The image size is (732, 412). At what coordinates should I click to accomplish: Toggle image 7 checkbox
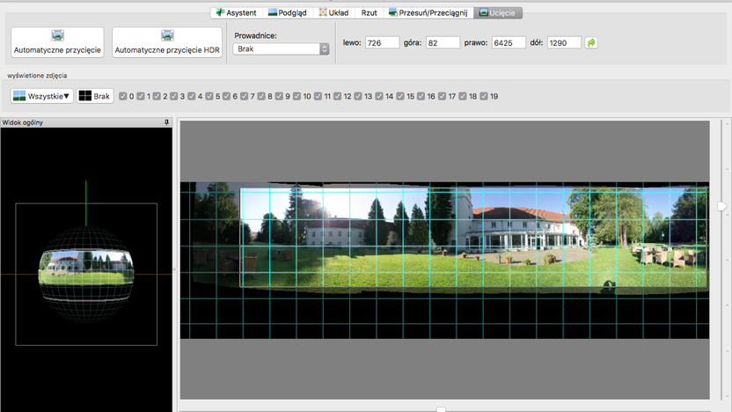(x=245, y=96)
